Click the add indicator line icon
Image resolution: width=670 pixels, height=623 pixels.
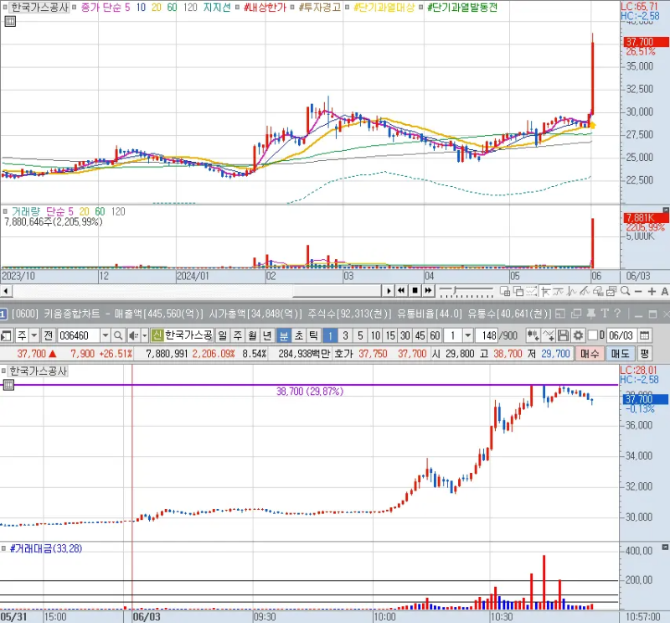click(549, 335)
